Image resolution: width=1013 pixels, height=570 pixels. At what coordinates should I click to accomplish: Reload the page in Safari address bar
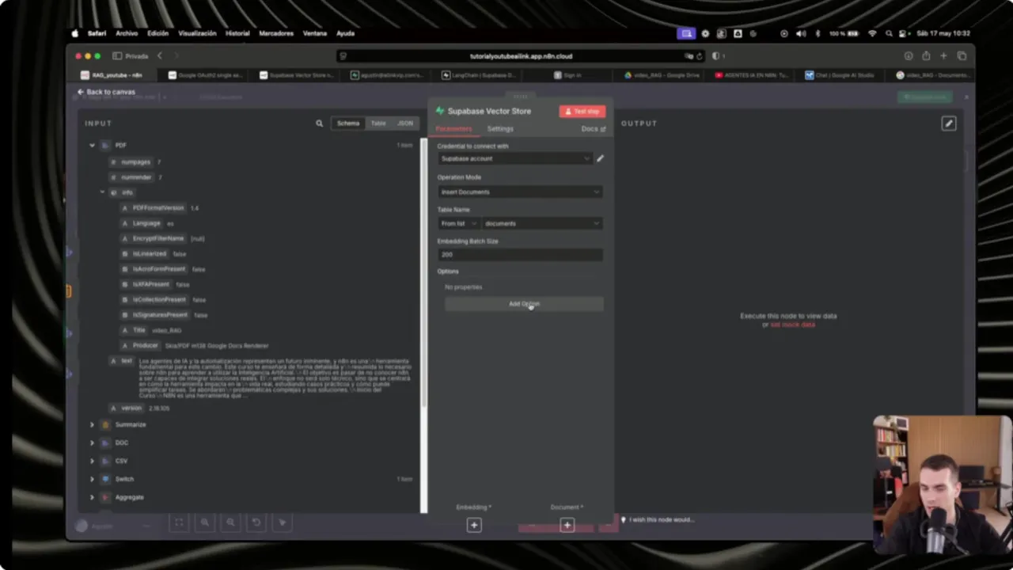(x=700, y=56)
